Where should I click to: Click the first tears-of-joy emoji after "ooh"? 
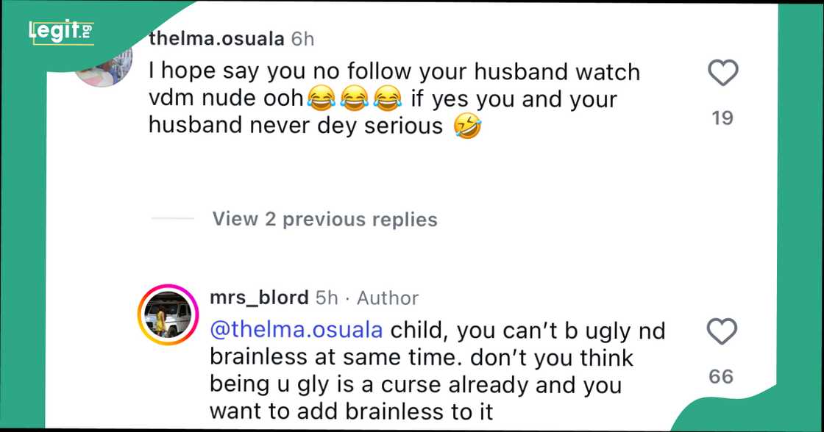coord(319,98)
